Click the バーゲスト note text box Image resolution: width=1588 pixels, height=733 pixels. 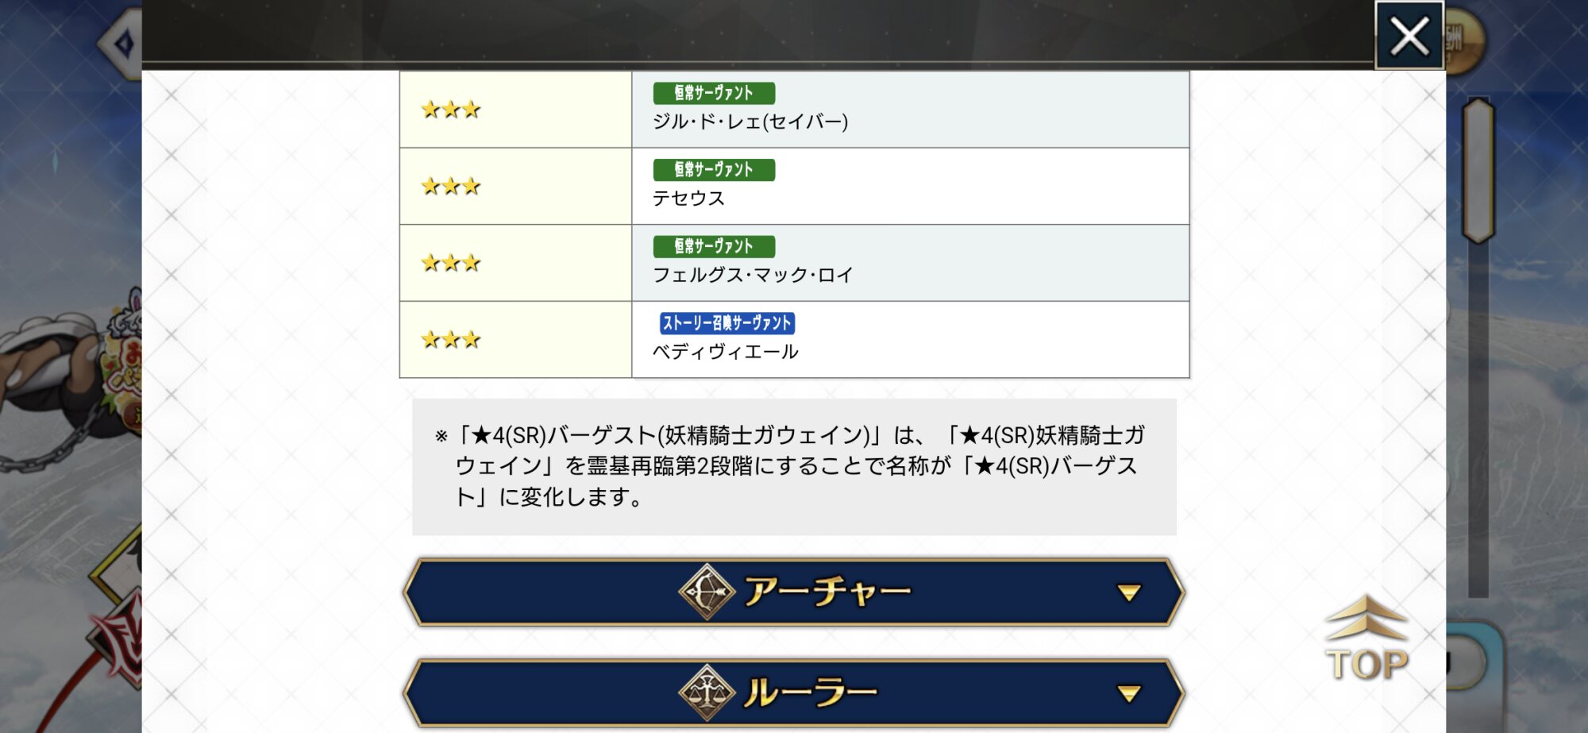(794, 466)
